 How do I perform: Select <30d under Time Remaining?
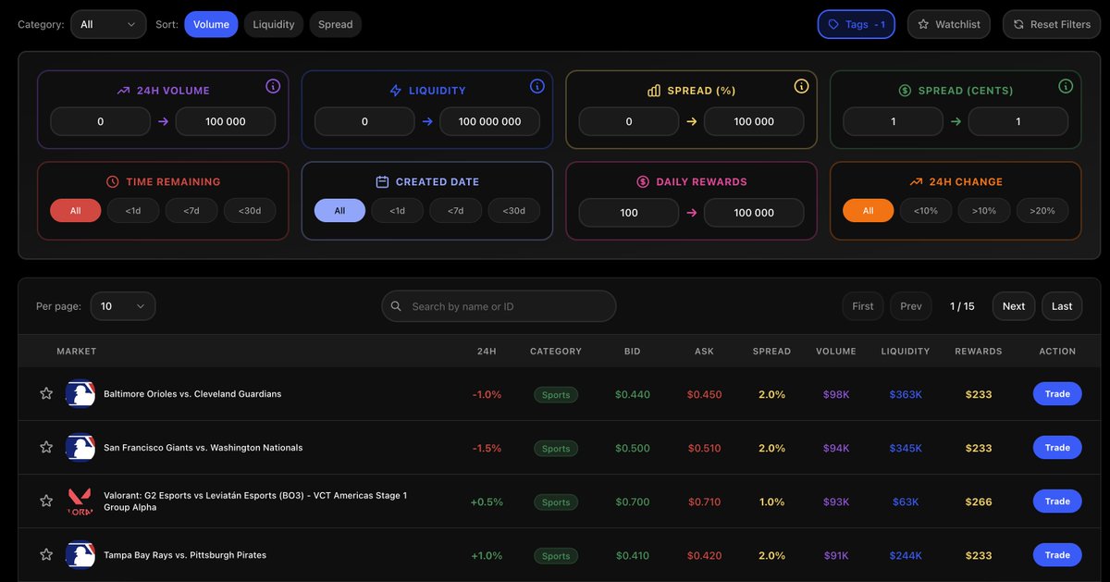(x=250, y=211)
